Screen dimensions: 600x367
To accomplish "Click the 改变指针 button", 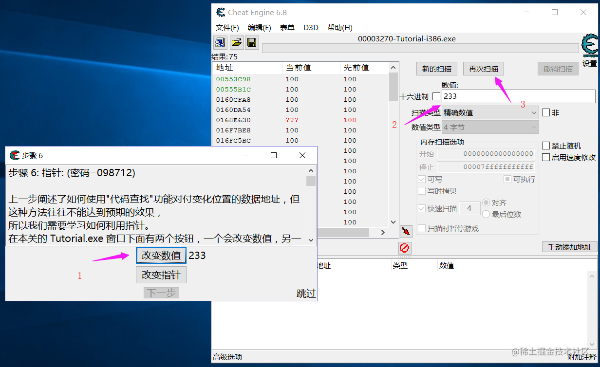I will click(x=161, y=275).
